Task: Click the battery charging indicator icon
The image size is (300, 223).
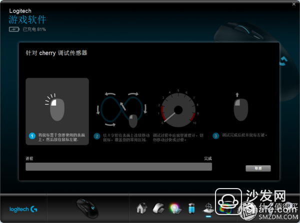Action: (14, 29)
